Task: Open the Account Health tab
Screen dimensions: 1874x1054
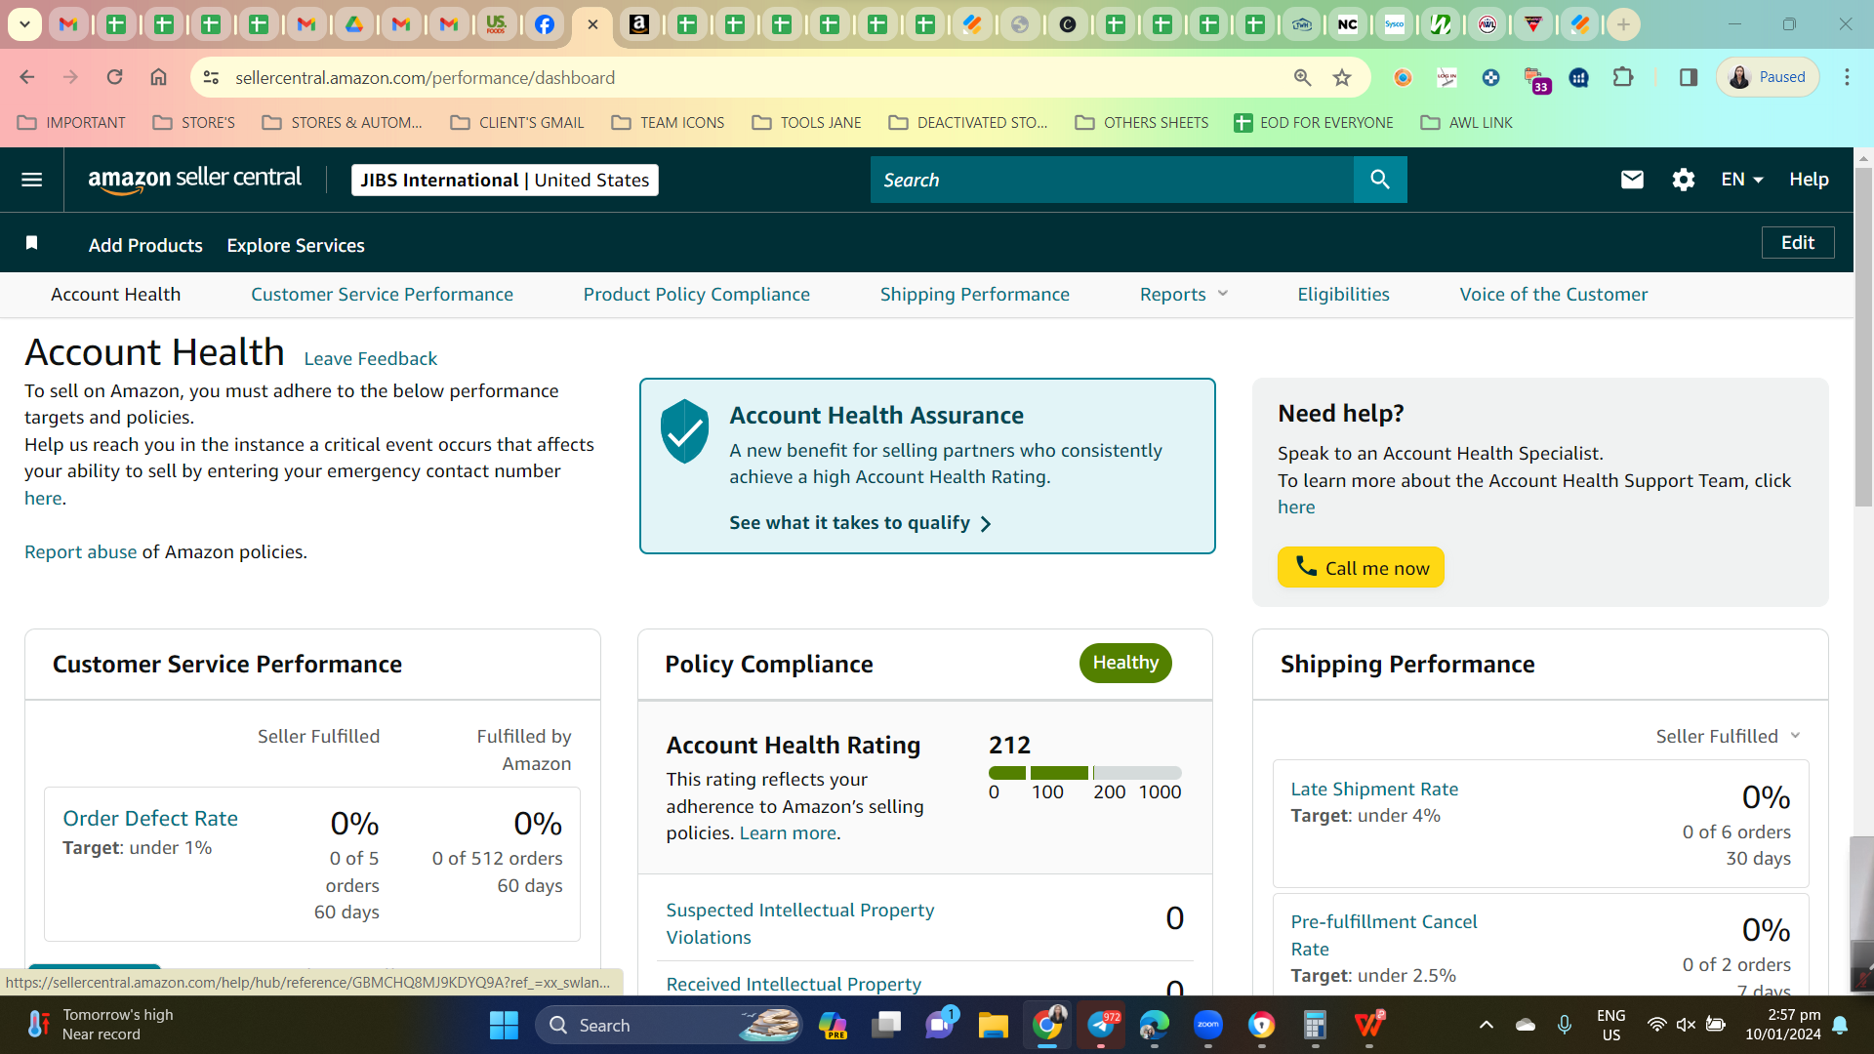Action: (x=115, y=295)
